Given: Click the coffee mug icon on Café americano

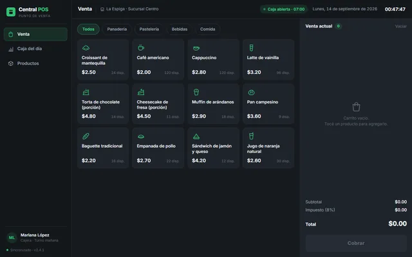Looking at the screenshot, I should [x=141, y=48].
